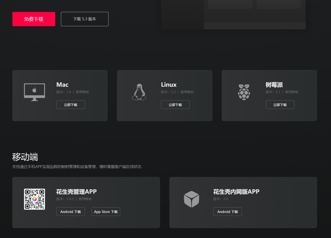Viewport: 331px width, 238px height.
Task: Download the Linux version via 立即下载
Action: coord(175,105)
